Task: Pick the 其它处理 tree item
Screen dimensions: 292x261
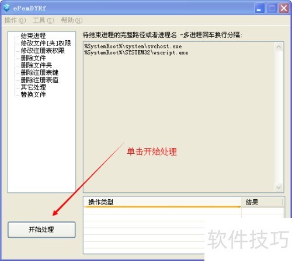Action: pos(33,87)
